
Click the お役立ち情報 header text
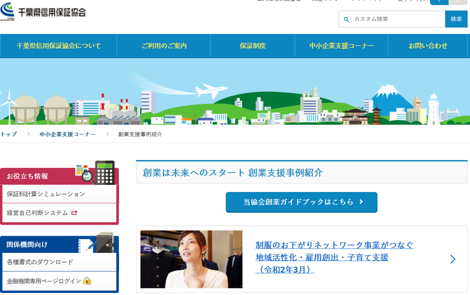click(27, 176)
